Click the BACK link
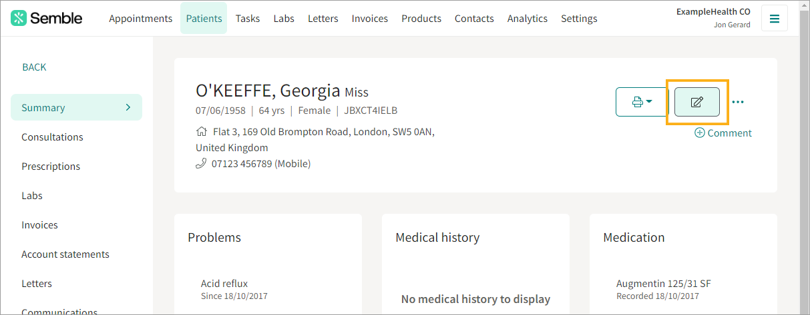The width and height of the screenshot is (810, 315). tap(34, 67)
